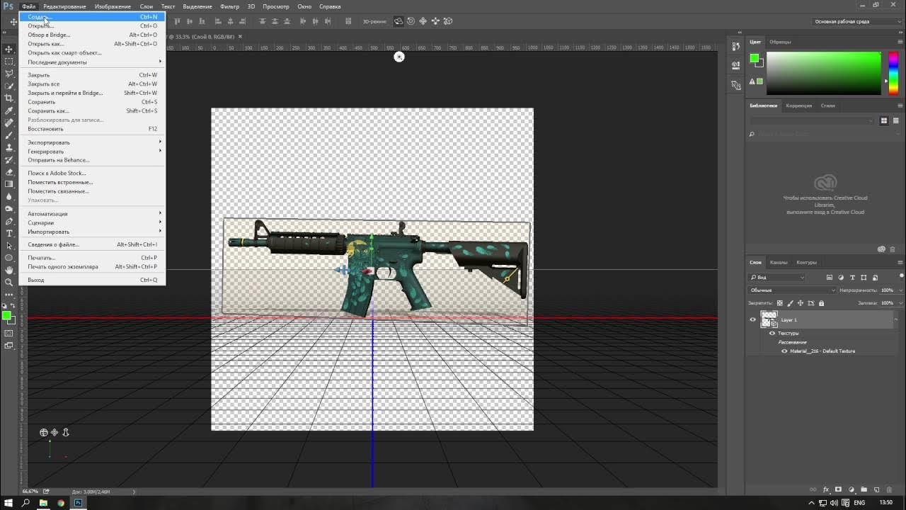The width and height of the screenshot is (906, 510).
Task: Select the Rectangular Marquee tool
Action: click(x=9, y=61)
